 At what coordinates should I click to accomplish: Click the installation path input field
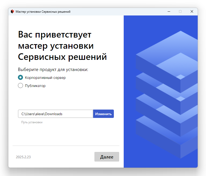tap(56, 114)
